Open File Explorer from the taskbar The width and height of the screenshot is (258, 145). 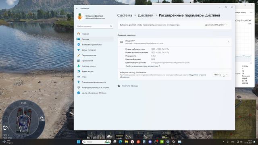pos(126,142)
